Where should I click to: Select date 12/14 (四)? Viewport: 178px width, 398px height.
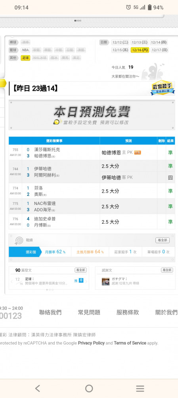(159, 43)
